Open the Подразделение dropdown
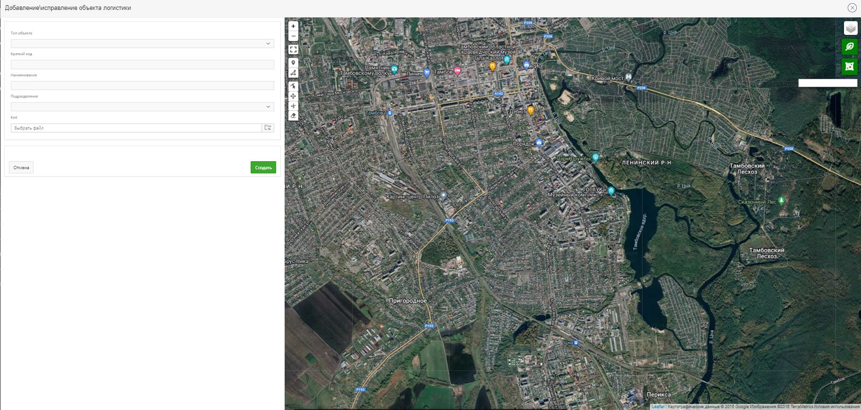 coord(142,107)
